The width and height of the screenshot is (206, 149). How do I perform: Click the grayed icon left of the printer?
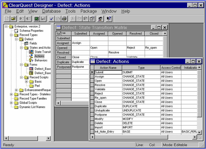[58, 19]
